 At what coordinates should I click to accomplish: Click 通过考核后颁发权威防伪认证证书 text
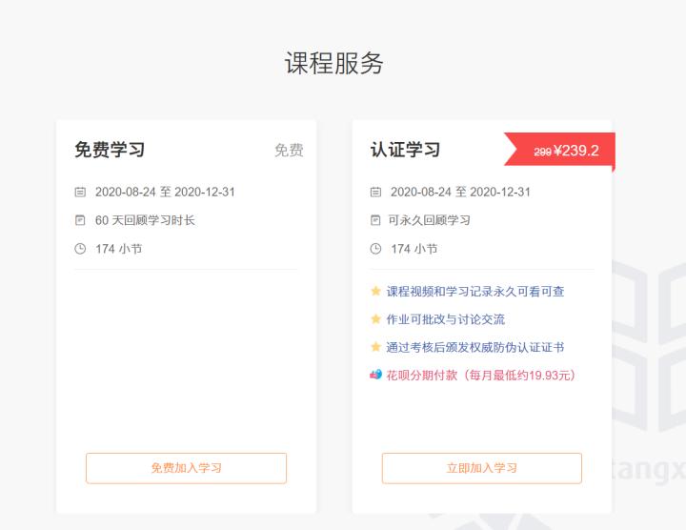click(x=475, y=347)
